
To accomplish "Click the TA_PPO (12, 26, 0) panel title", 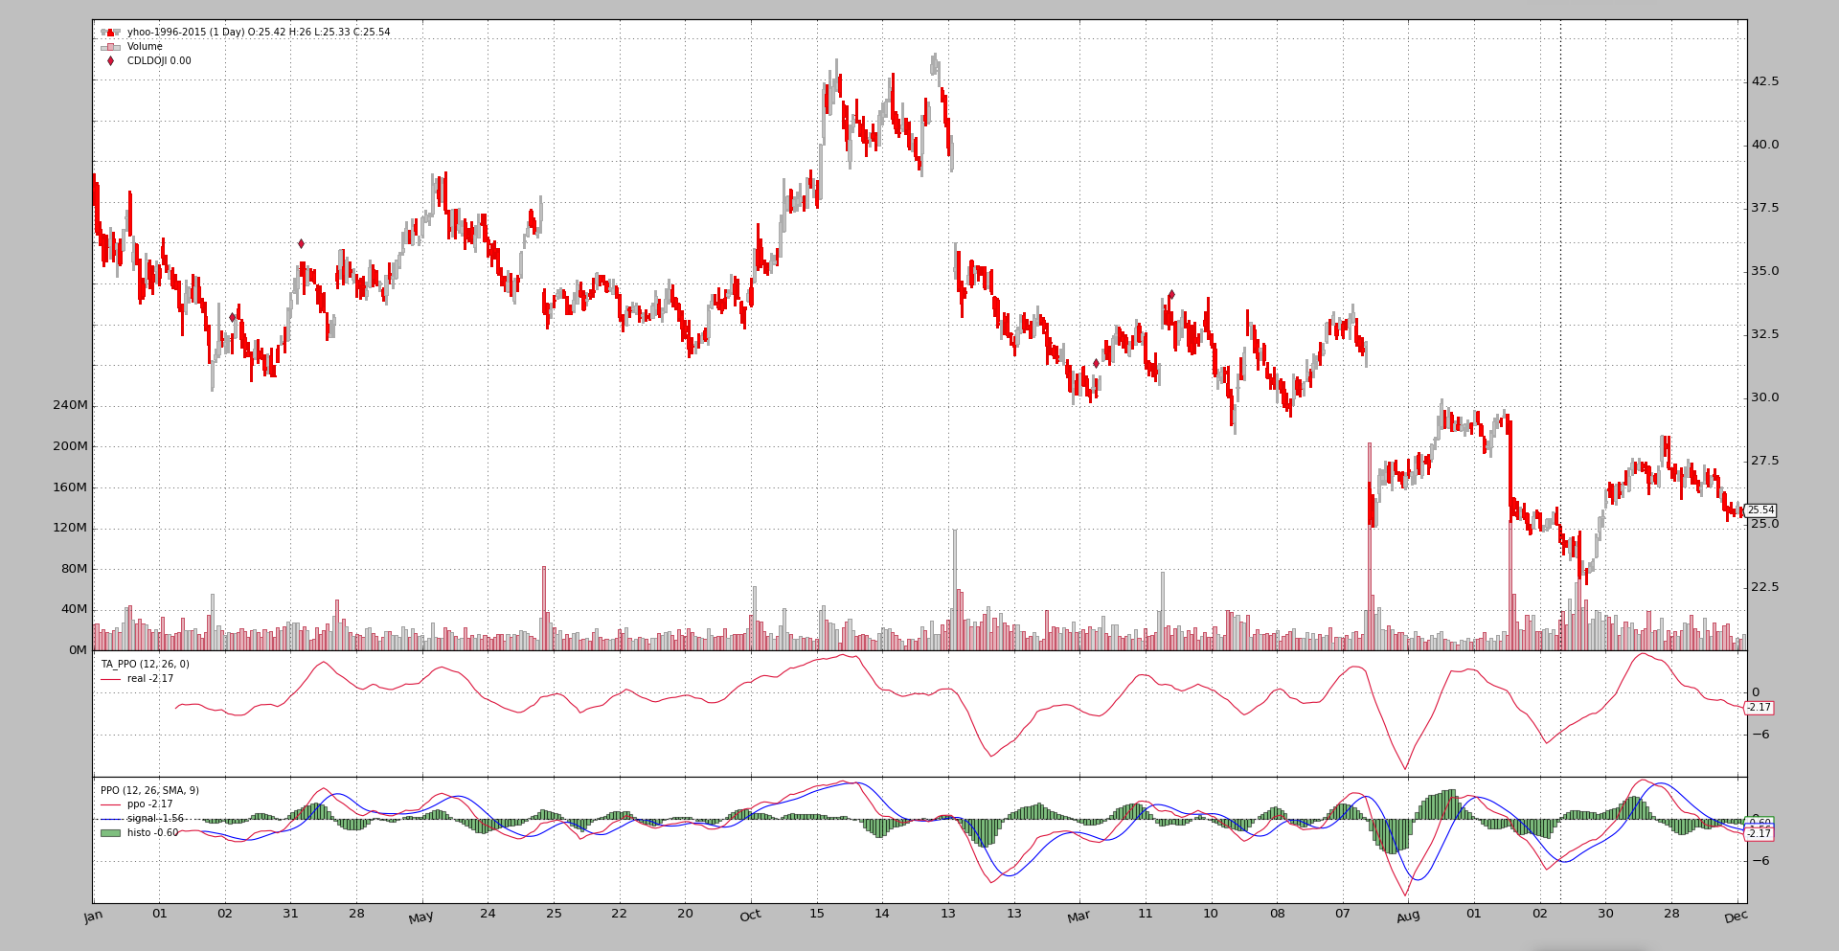I will pyautogui.click(x=146, y=665).
